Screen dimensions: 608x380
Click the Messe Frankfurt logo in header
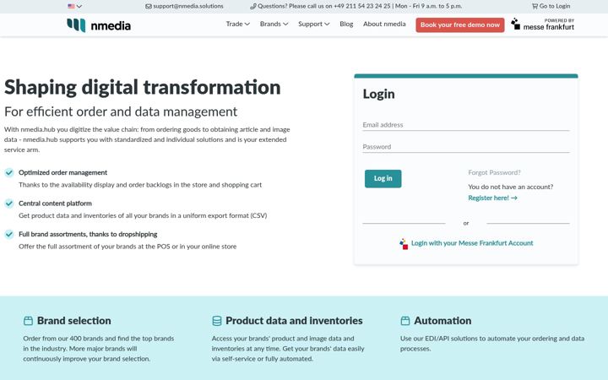coord(542,24)
